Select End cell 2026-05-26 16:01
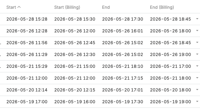 [x=122, y=31]
